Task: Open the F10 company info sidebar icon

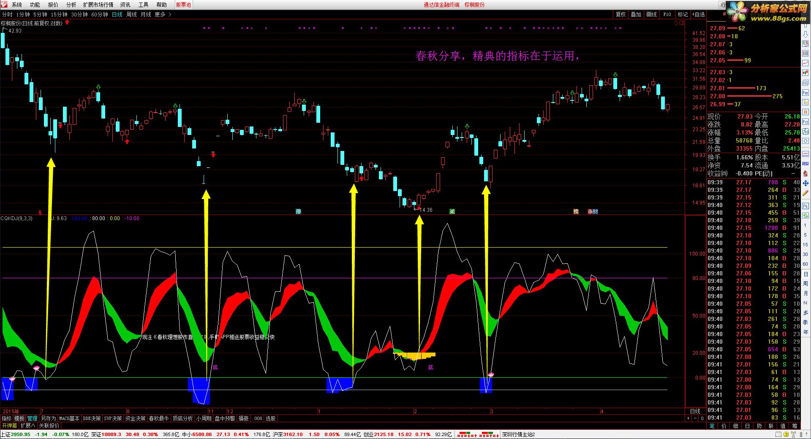Action: 806,92
